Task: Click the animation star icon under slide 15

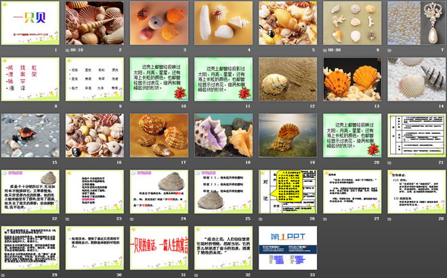Action: 5,162
